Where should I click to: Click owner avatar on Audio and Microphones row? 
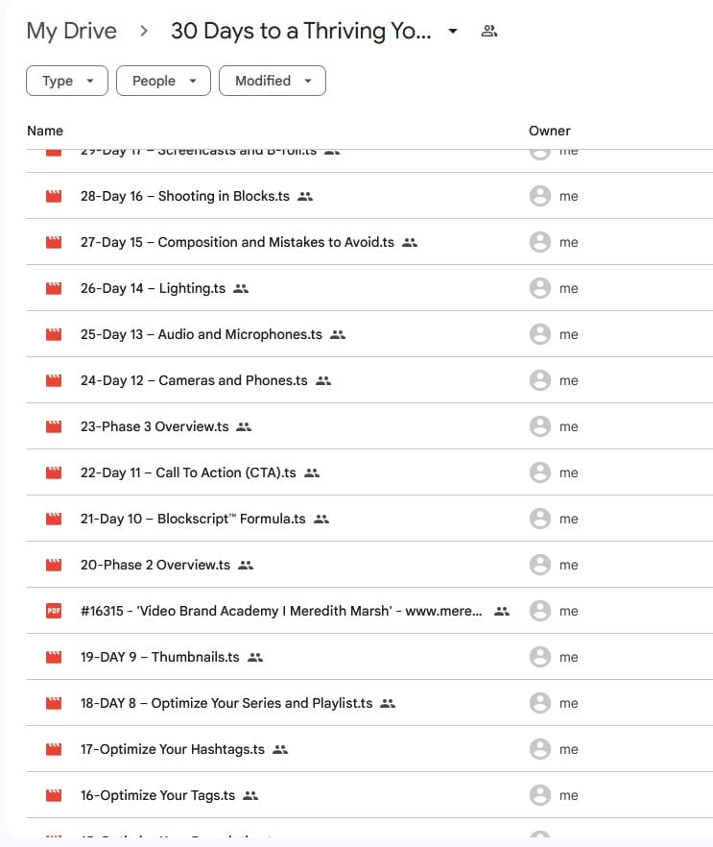pos(540,334)
